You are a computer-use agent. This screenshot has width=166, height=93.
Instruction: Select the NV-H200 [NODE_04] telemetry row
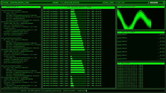click(x=141, y=45)
